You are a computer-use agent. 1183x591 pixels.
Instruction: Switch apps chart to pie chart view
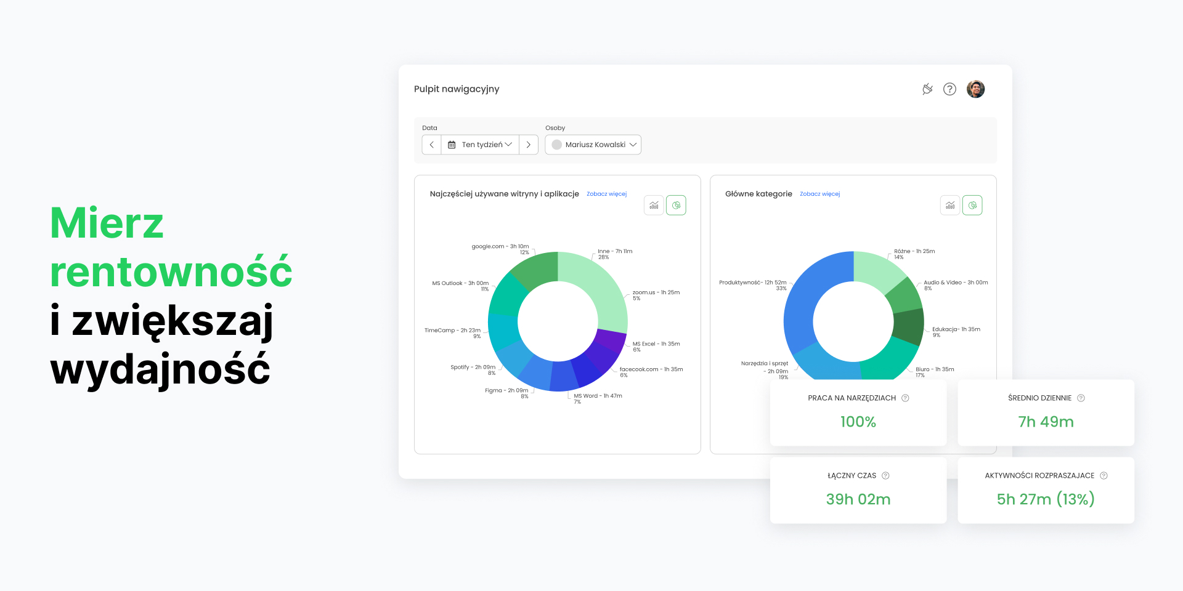[x=676, y=206]
